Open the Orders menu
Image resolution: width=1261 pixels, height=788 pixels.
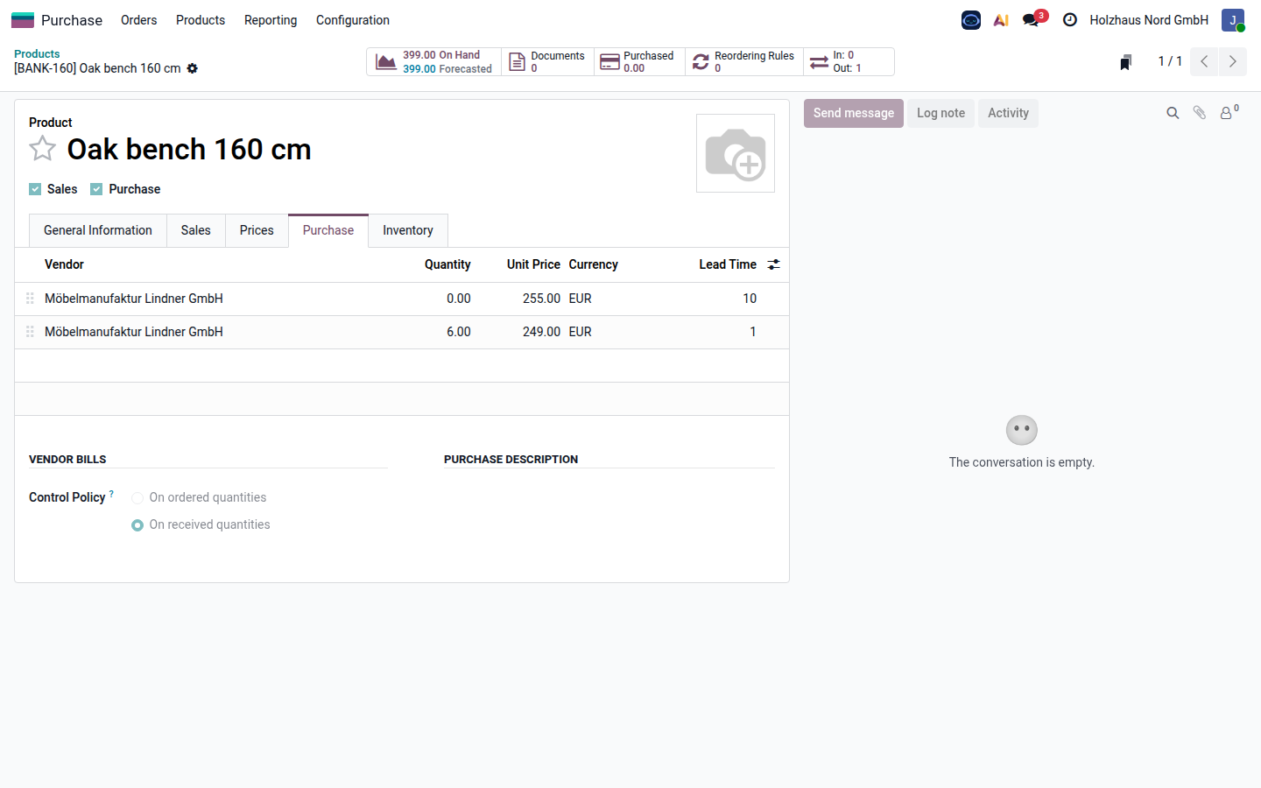tap(138, 20)
